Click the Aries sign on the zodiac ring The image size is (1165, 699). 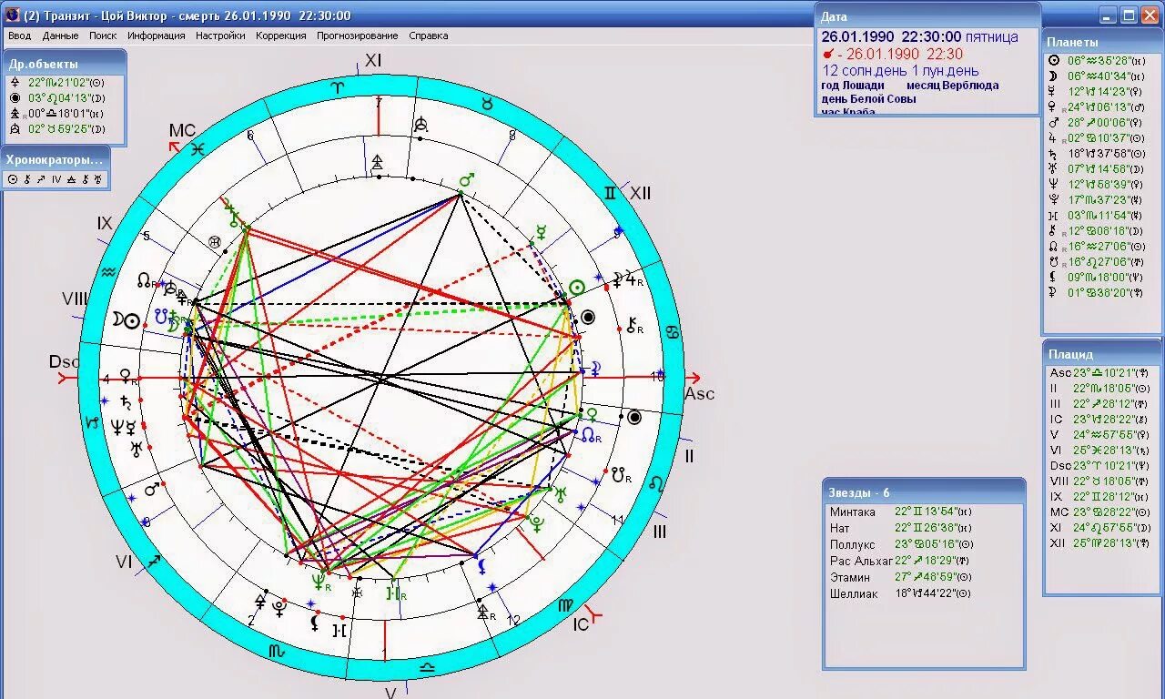click(339, 87)
